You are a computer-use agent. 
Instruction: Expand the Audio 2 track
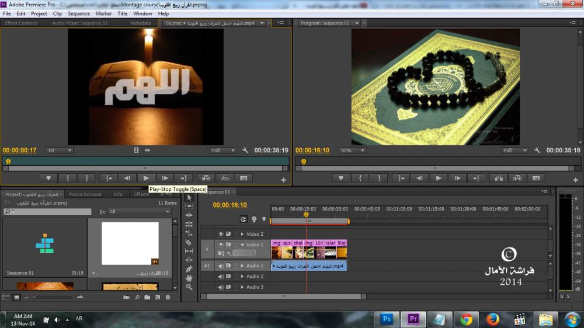(x=242, y=277)
